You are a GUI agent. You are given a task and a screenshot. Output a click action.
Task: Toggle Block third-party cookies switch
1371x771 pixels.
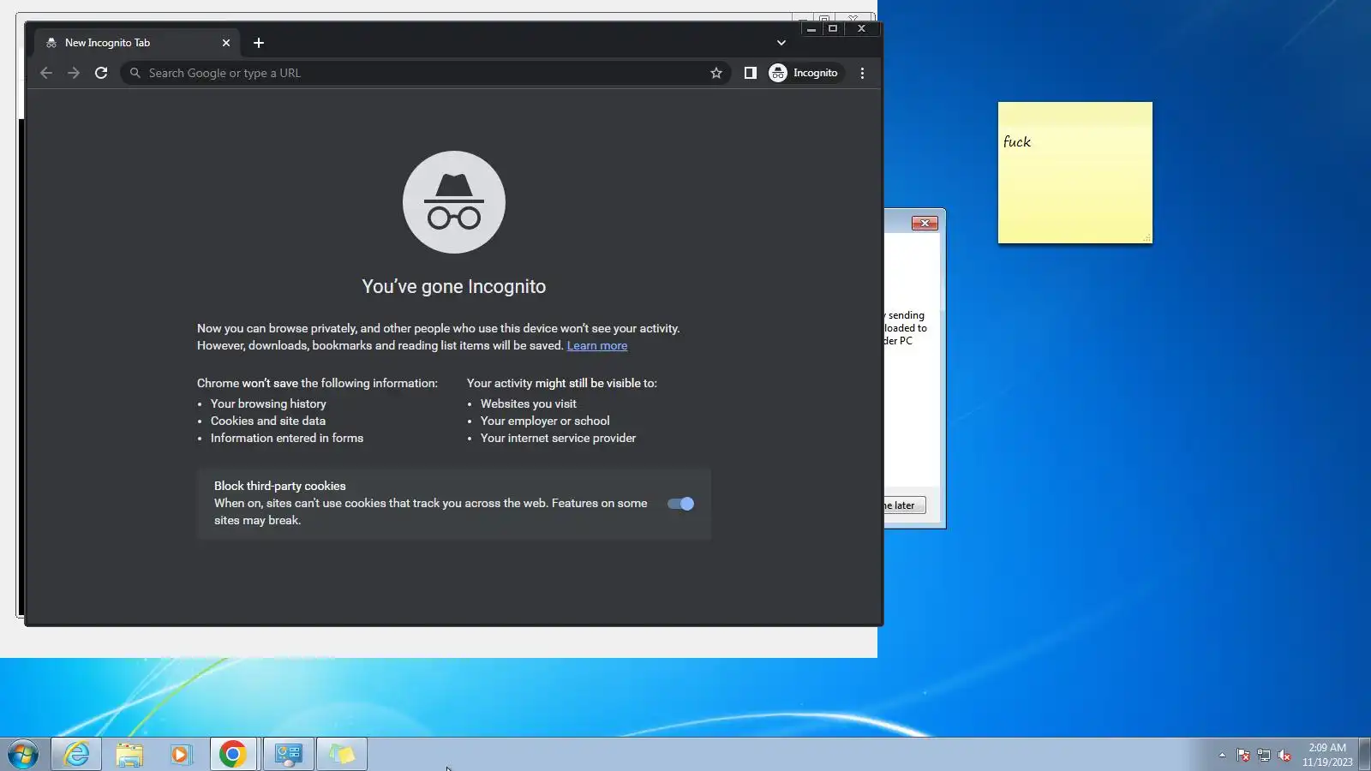pyautogui.click(x=680, y=504)
